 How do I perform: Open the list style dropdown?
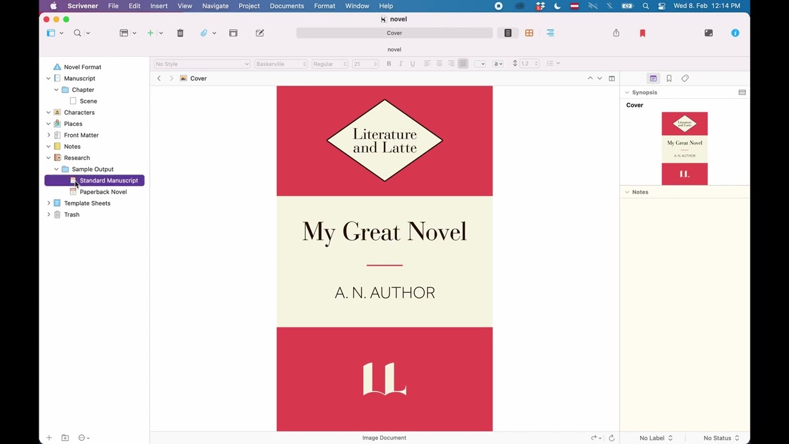[553, 64]
